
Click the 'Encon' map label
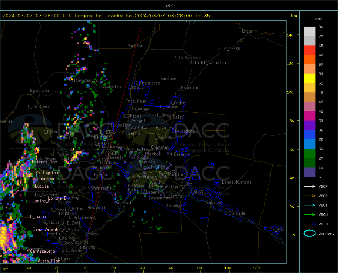pyautogui.click(x=247, y=31)
